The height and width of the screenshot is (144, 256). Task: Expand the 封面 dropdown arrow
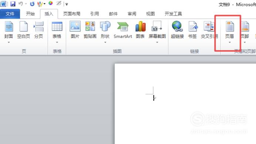pos(9,43)
